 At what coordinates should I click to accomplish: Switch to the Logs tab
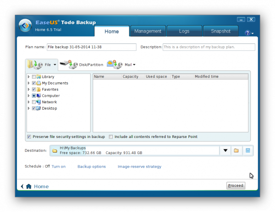[x=184, y=31]
